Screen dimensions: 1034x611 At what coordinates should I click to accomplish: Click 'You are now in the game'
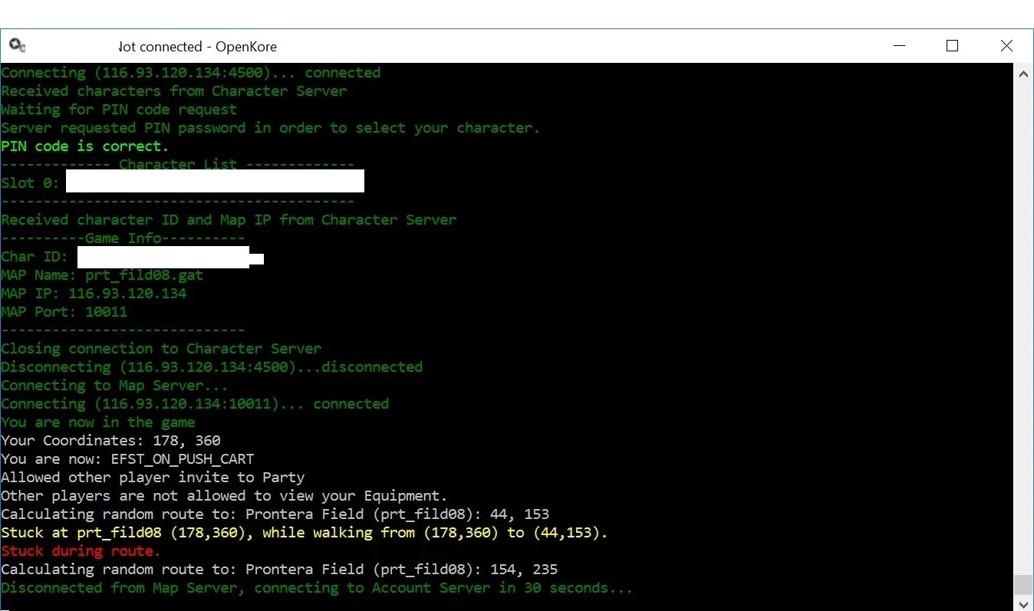click(98, 422)
